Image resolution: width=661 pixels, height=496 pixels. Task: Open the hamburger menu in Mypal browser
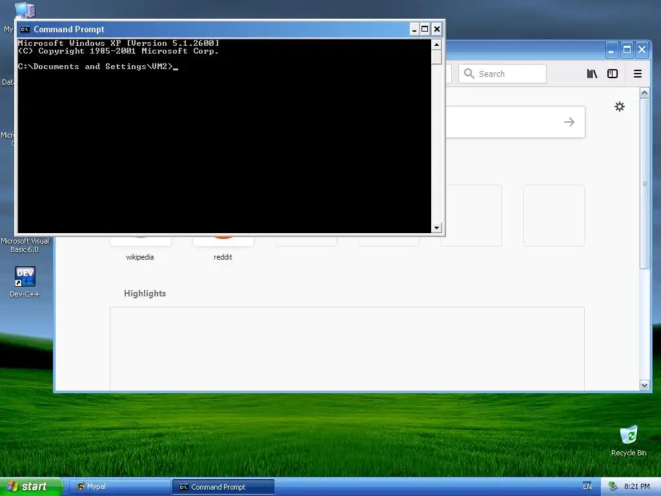coord(637,74)
